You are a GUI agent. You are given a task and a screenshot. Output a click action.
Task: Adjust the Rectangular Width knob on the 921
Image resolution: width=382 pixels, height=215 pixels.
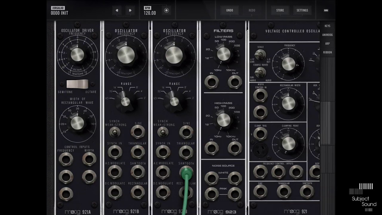pyautogui.click(x=288, y=103)
